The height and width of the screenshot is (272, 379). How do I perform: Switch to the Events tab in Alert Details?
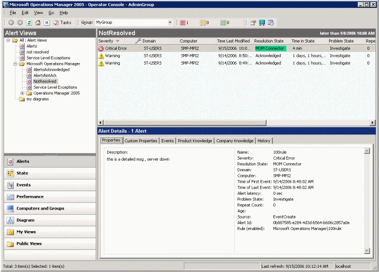[167, 141]
